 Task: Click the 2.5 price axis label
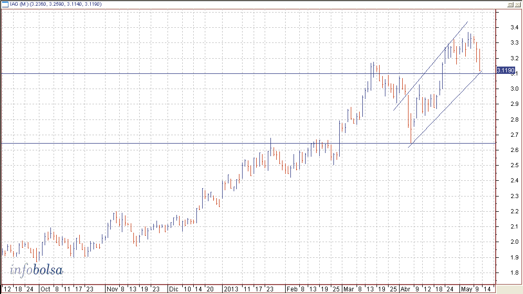click(x=514, y=165)
